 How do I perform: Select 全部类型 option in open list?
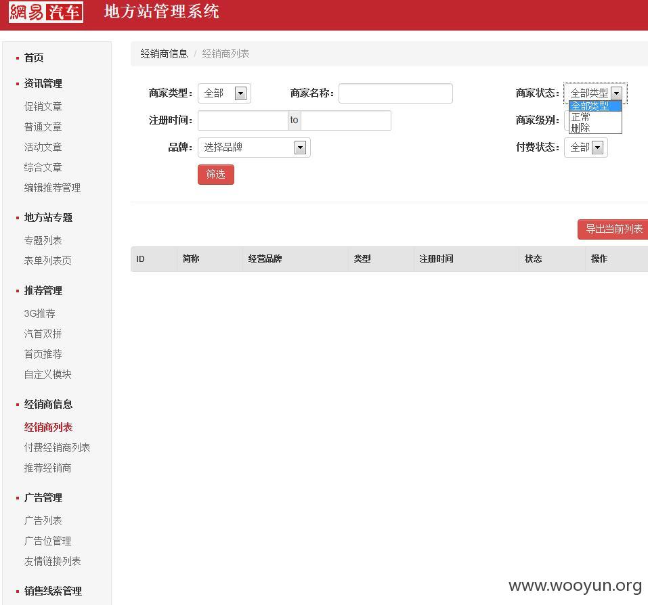pyautogui.click(x=595, y=106)
